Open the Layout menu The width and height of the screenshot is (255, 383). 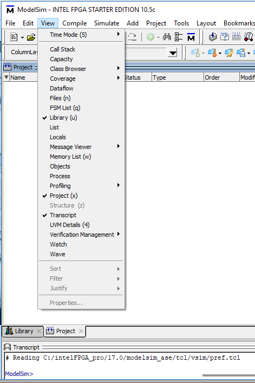point(206,23)
